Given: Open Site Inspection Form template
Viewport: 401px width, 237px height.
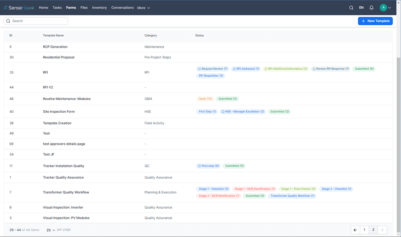Looking at the screenshot, I should point(59,112).
